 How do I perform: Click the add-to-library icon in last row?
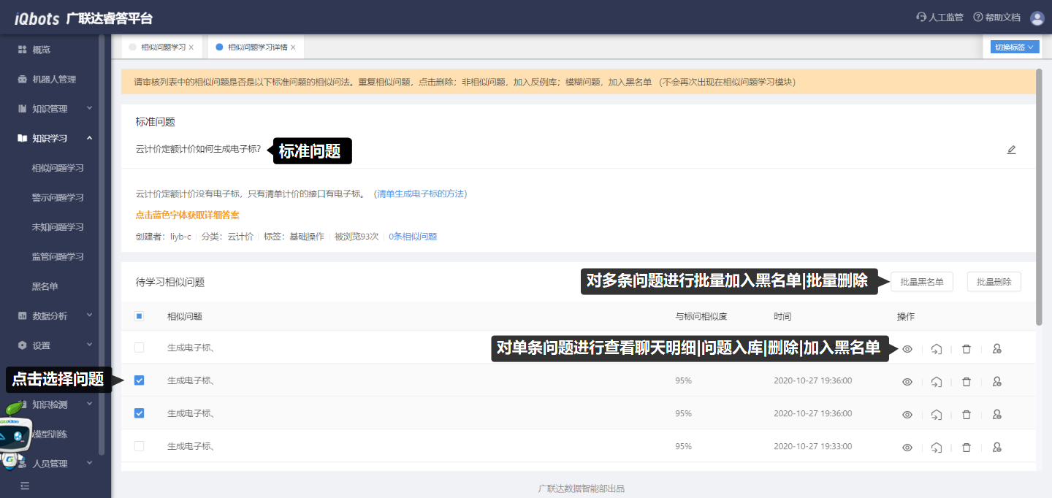(937, 447)
